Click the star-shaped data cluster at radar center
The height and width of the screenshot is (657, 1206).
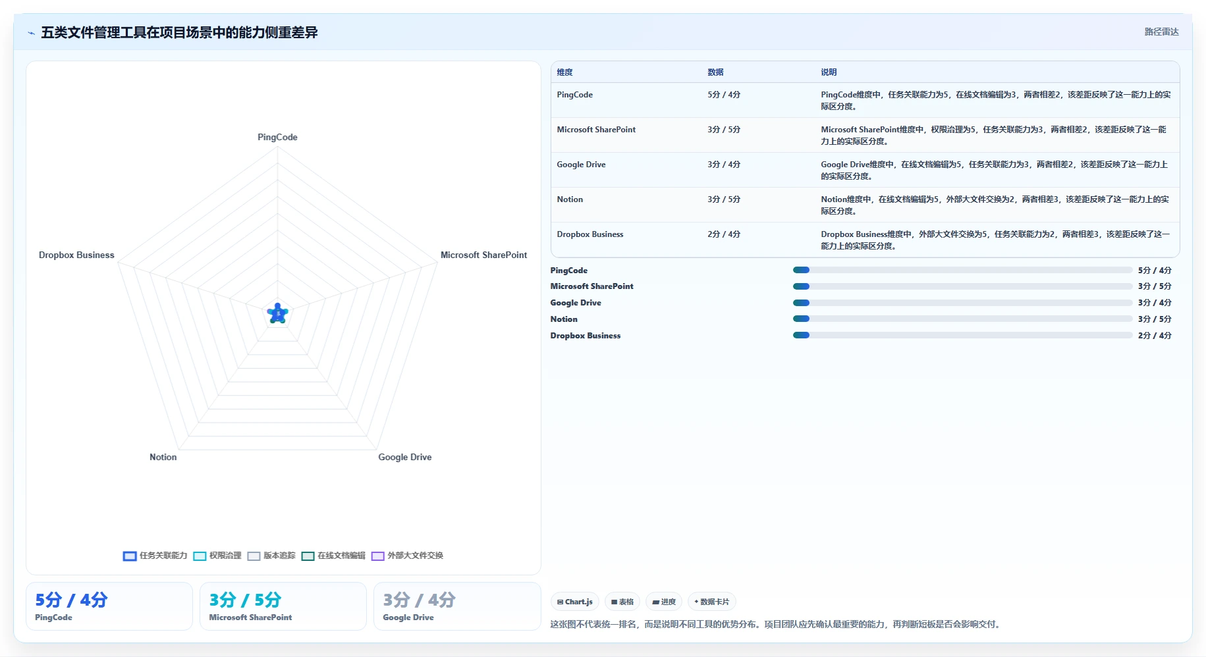277,314
